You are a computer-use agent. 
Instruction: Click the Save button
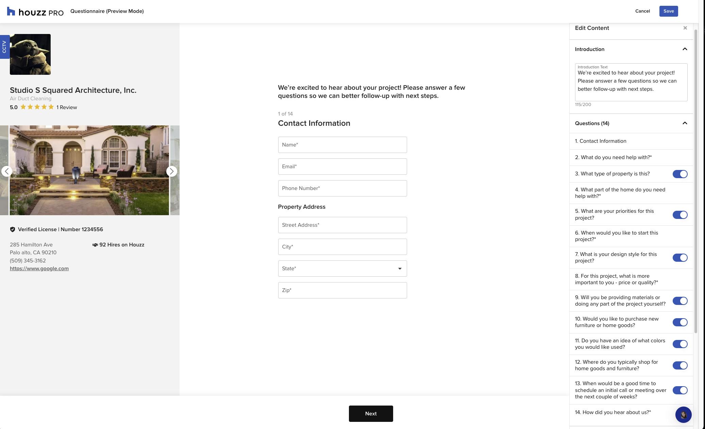click(668, 11)
